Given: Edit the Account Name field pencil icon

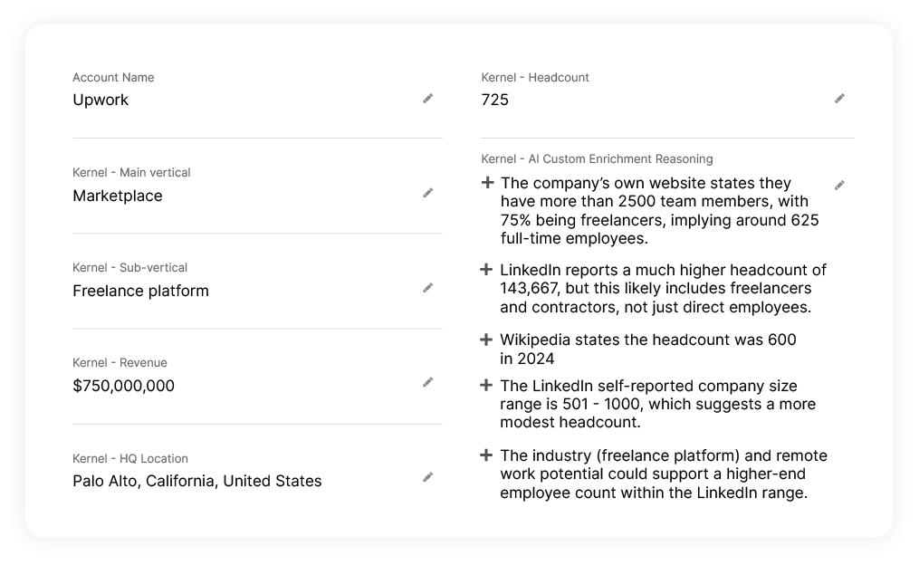Looking at the screenshot, I should tap(428, 99).
